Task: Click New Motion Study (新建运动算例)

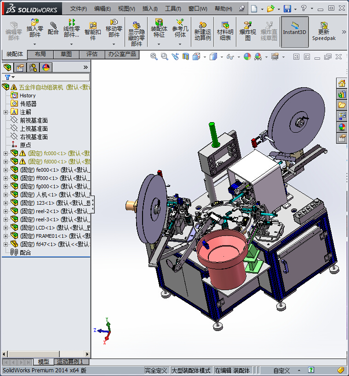Action: [x=202, y=31]
